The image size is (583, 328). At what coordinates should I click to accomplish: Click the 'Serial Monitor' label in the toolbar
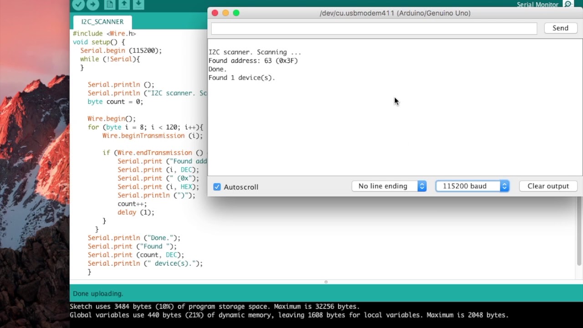[537, 5]
